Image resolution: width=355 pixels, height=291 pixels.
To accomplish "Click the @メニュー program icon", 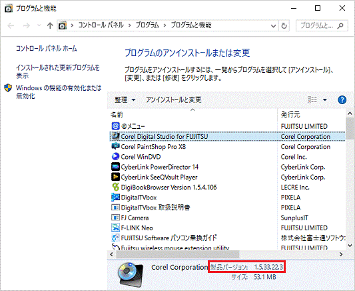I will click(115, 126).
